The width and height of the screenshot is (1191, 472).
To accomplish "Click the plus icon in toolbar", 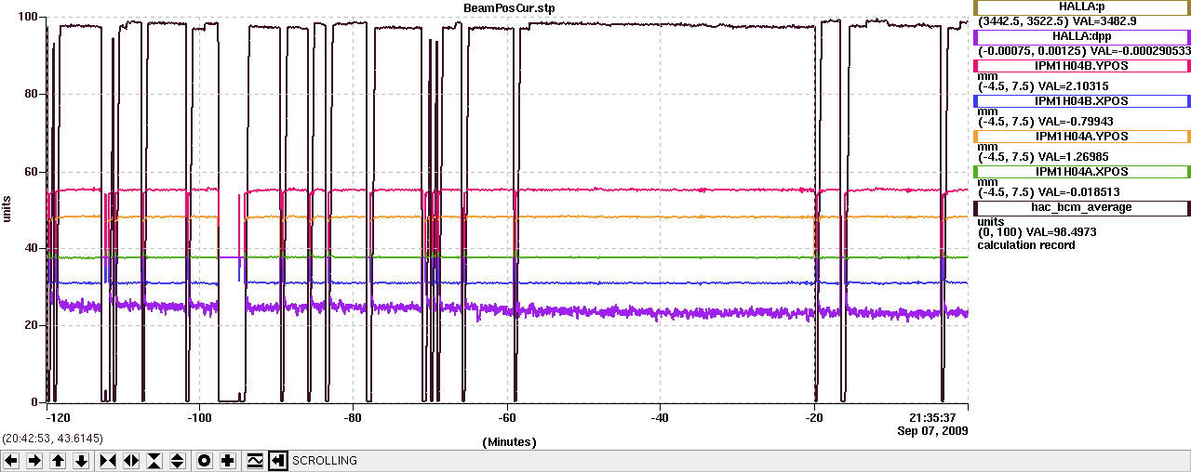I will pos(228,461).
